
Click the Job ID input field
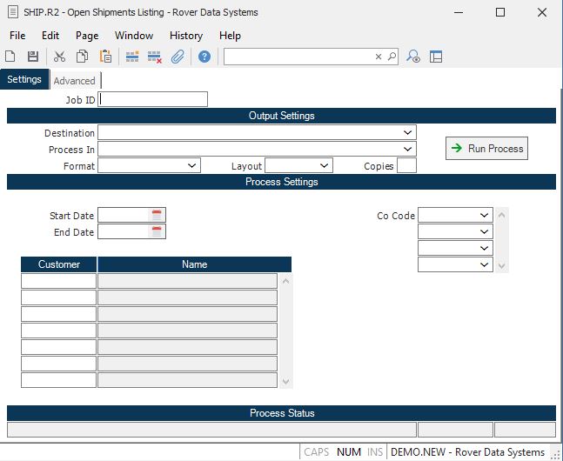pyautogui.click(x=154, y=100)
